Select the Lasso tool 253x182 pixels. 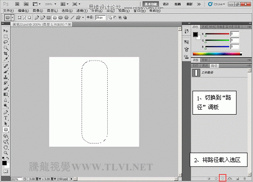point(5,42)
